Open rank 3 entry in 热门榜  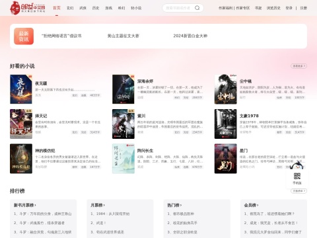point(182,232)
